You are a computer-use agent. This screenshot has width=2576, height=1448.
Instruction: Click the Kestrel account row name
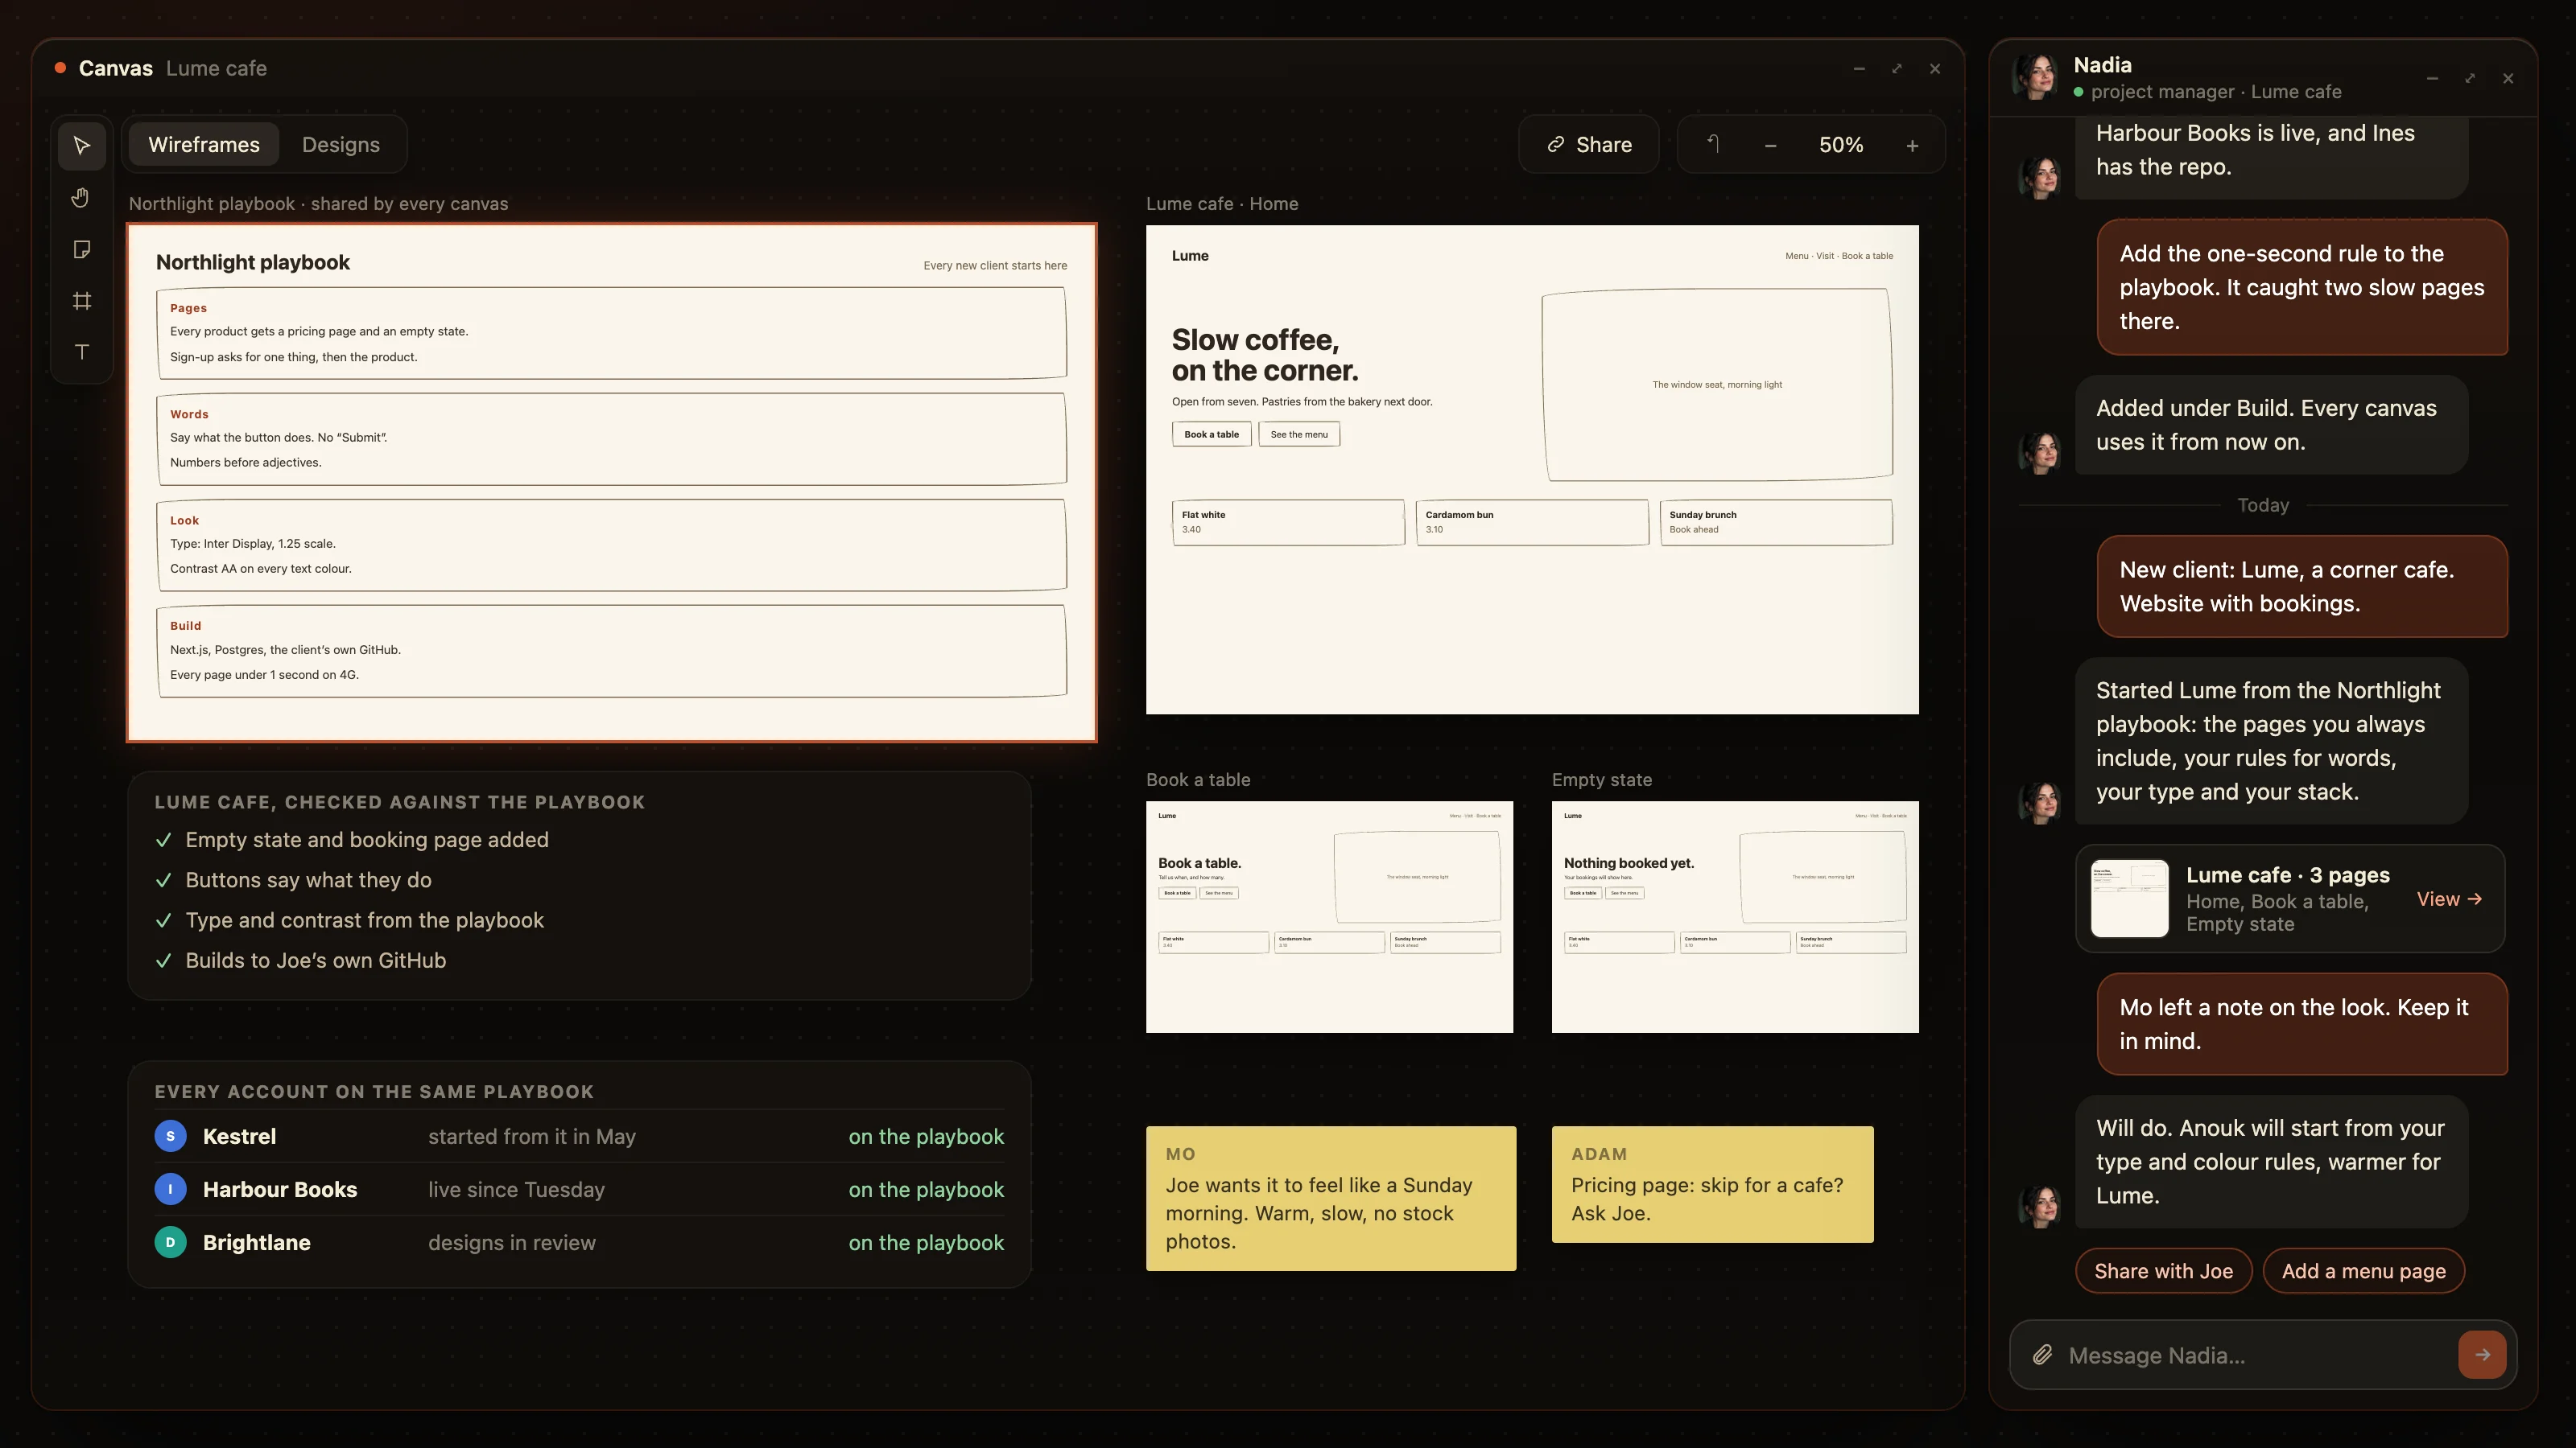240,1136
